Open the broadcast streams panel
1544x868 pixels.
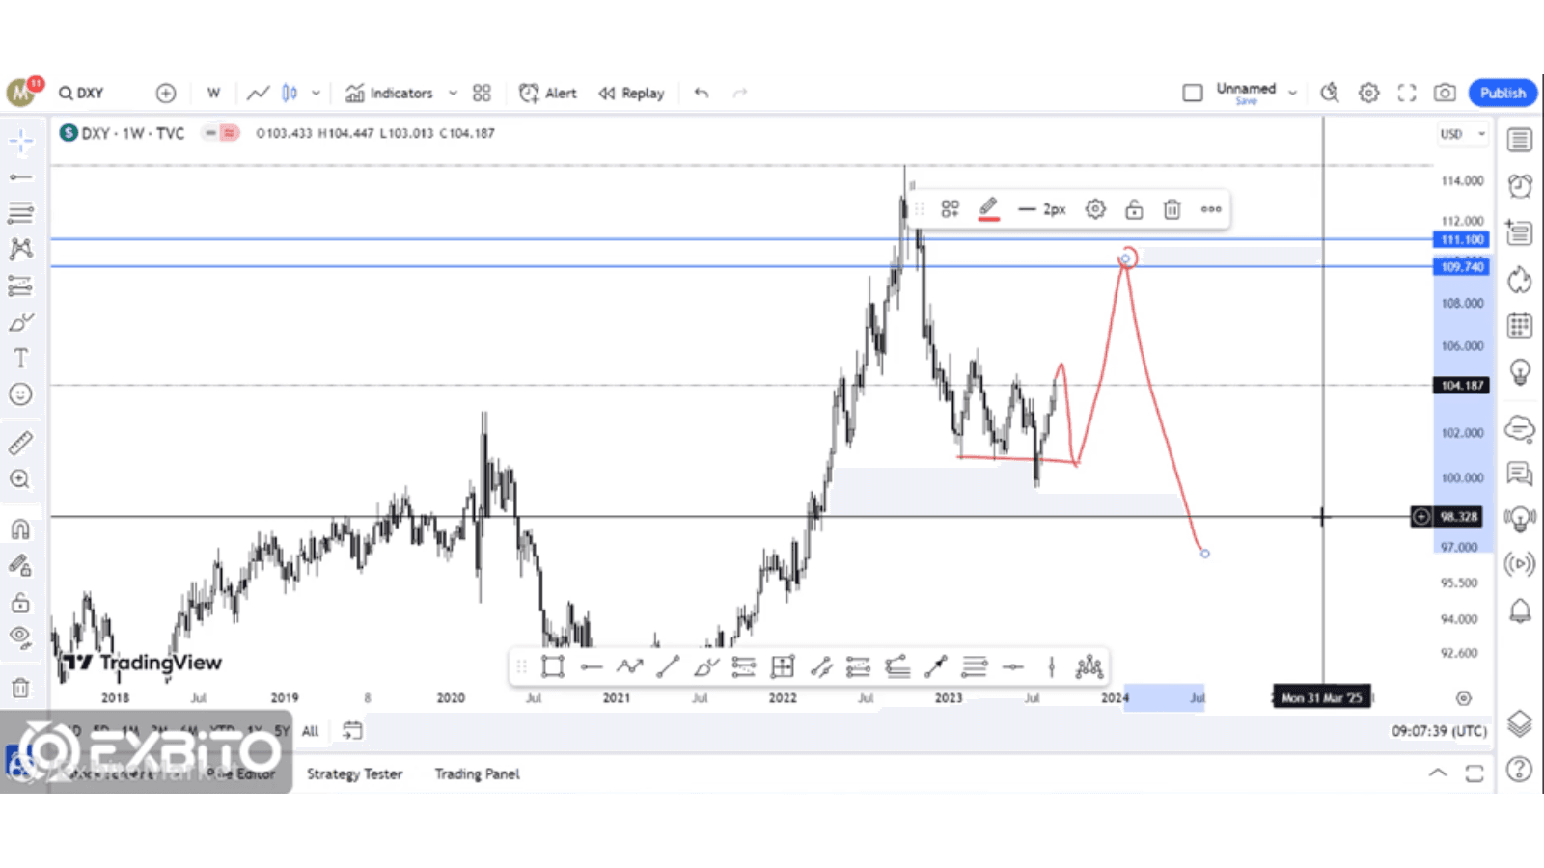click(1520, 564)
